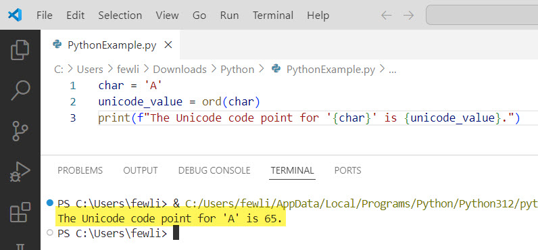Open the Extensions view

(20, 212)
